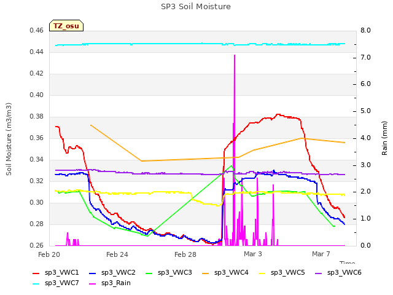Click the yellow sp3_VWC5 legend swatch

[x=262, y=273]
